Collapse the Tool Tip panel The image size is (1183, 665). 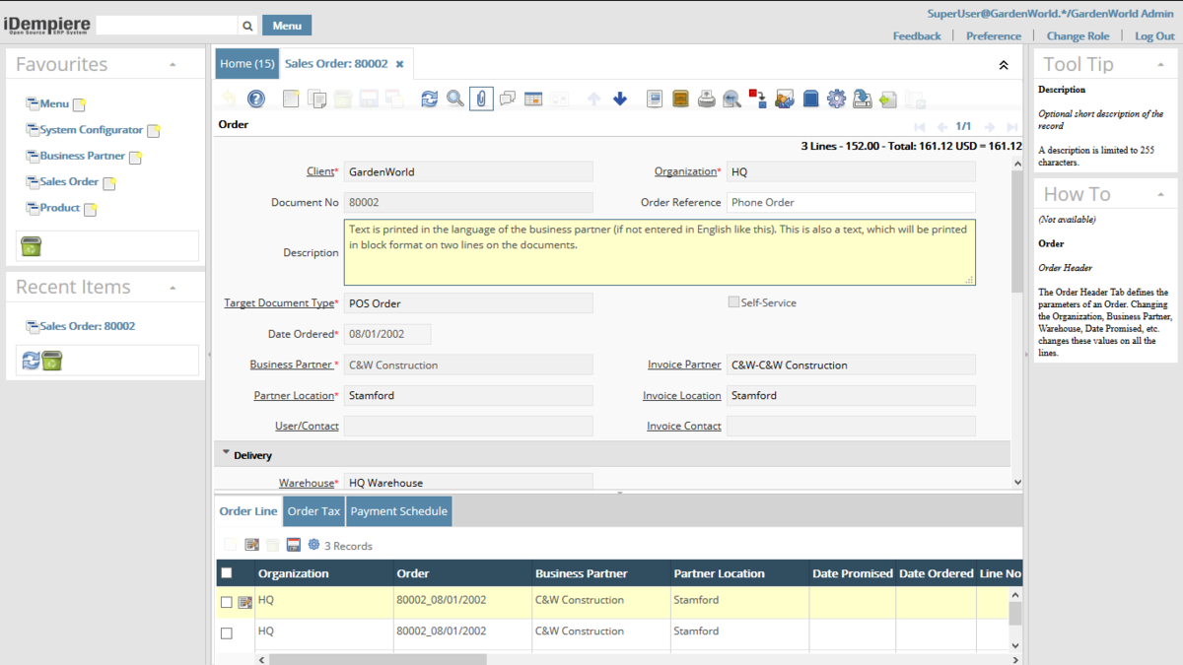click(x=1159, y=65)
